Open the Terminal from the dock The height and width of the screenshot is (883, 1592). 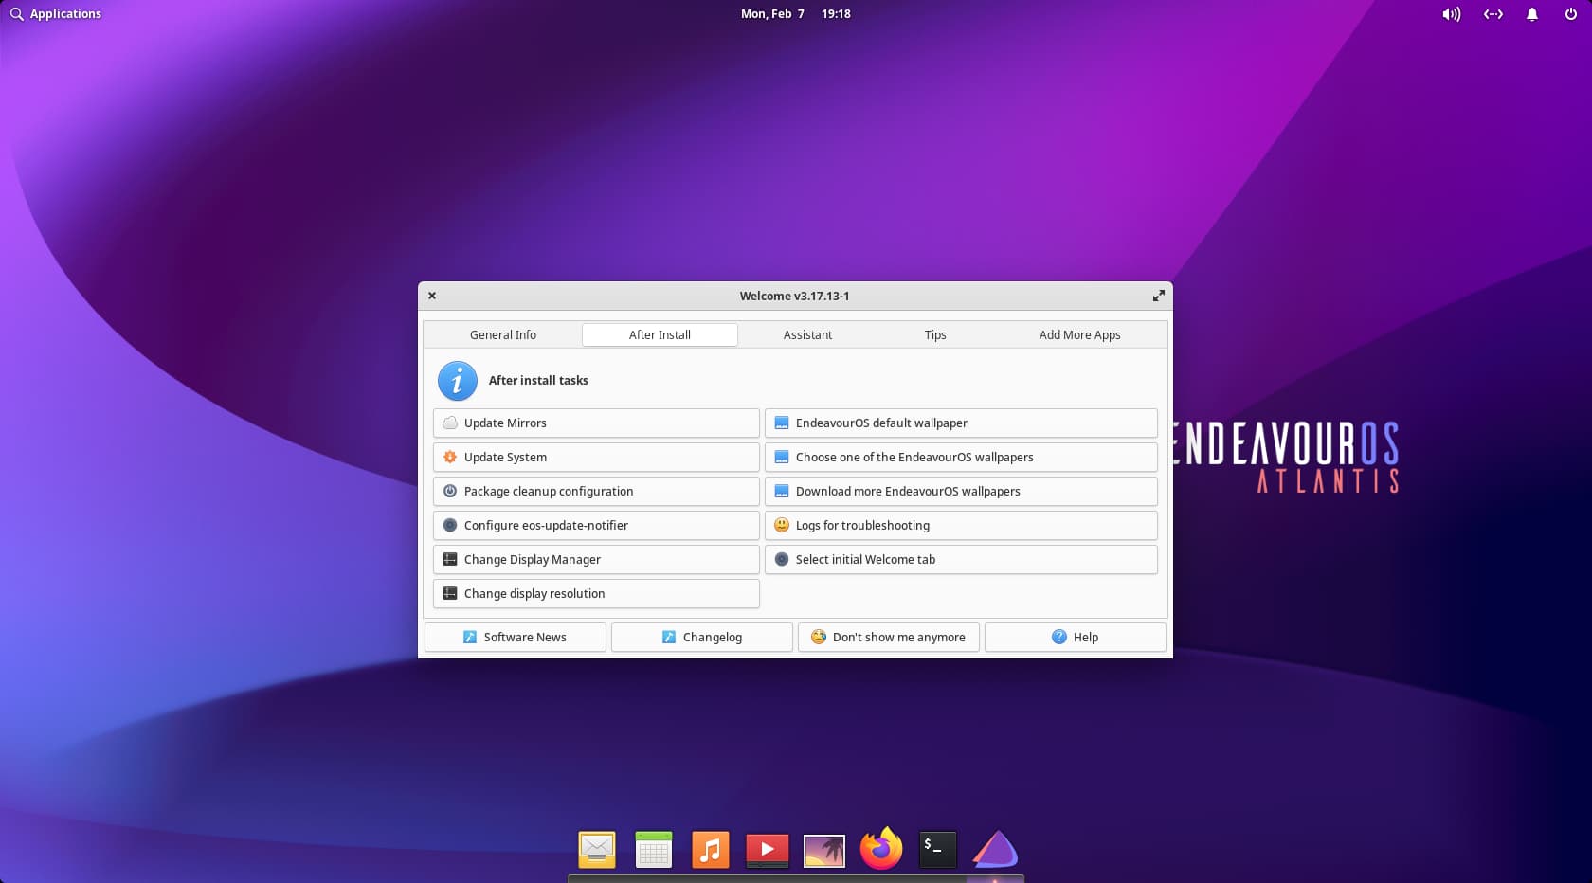938,850
